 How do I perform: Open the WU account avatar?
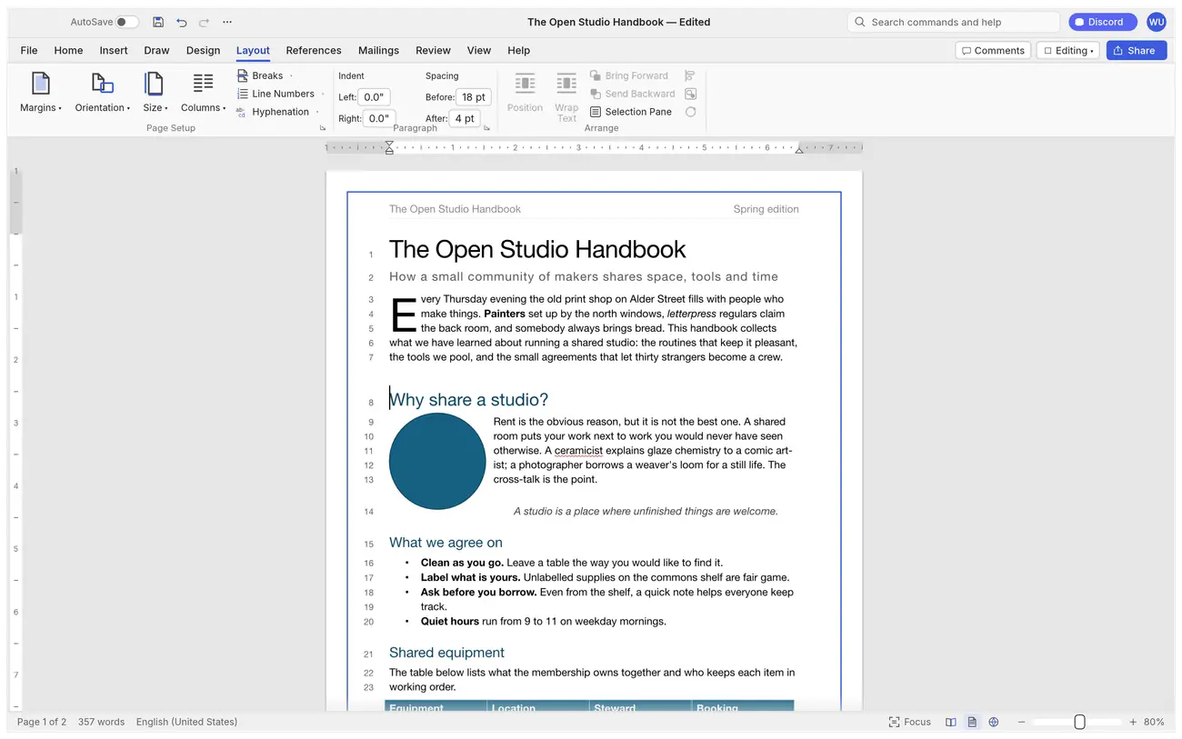(x=1157, y=22)
